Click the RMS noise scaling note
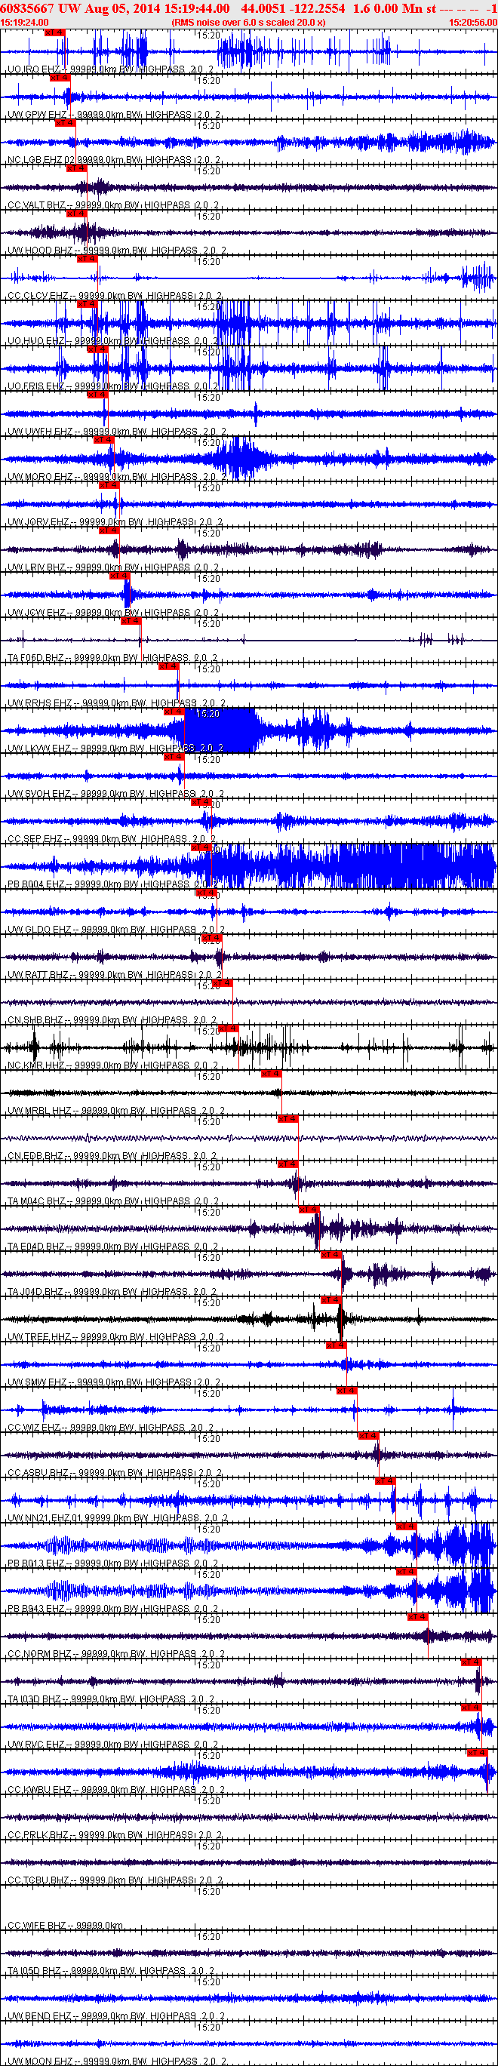498x2066 pixels. coord(248,23)
